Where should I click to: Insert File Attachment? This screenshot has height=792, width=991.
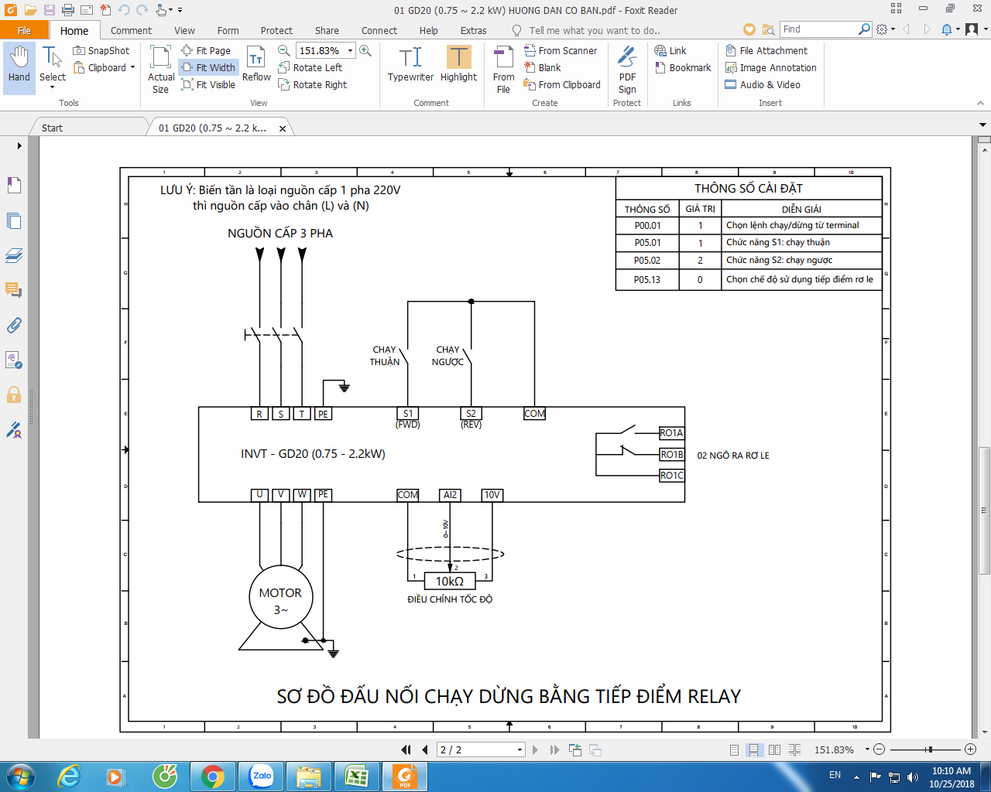coord(766,50)
